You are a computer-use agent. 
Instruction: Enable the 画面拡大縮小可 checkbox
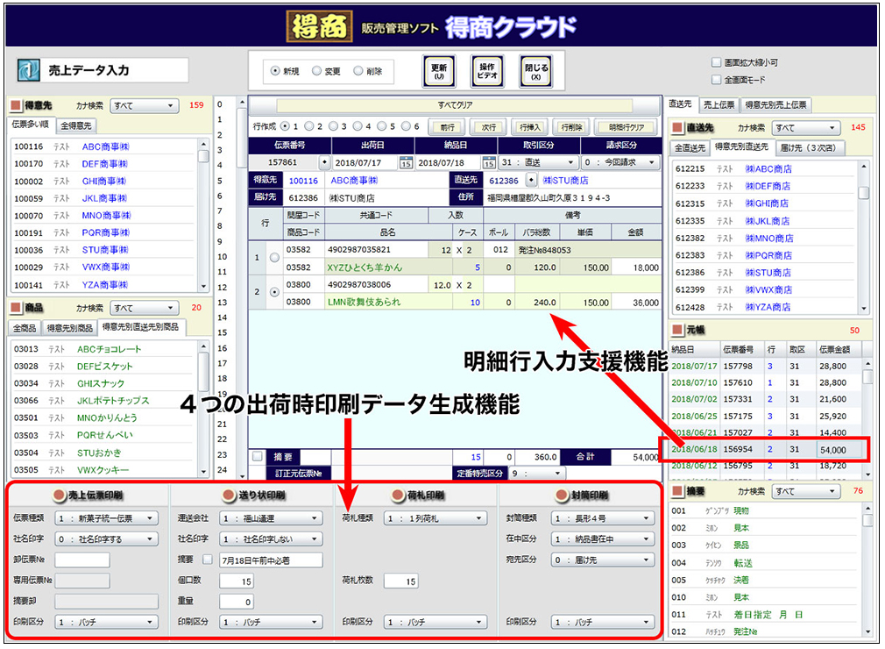point(716,62)
